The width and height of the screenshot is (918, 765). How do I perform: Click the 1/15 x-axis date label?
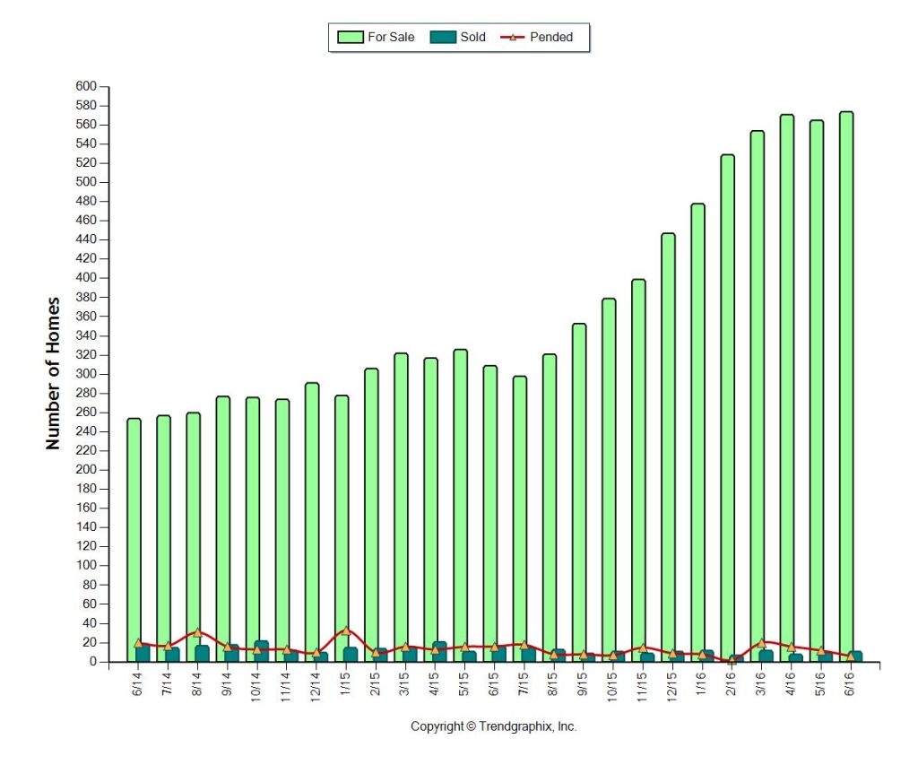click(x=345, y=683)
